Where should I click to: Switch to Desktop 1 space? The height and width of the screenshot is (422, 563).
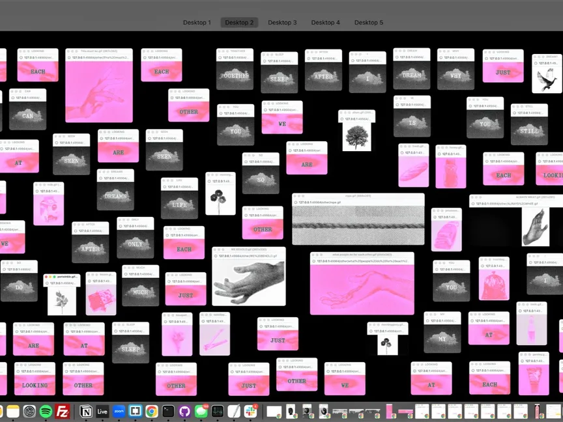click(196, 22)
